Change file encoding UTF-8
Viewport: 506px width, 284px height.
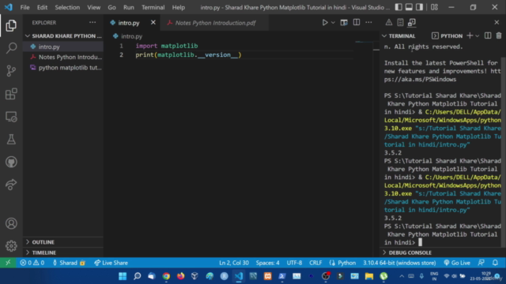[294, 263]
